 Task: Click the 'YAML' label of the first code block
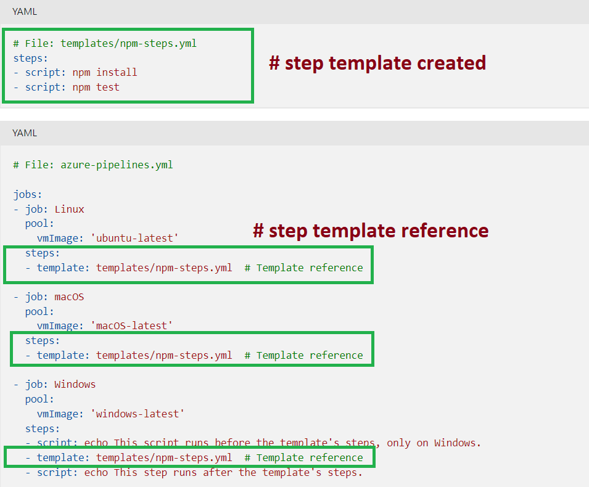point(25,12)
